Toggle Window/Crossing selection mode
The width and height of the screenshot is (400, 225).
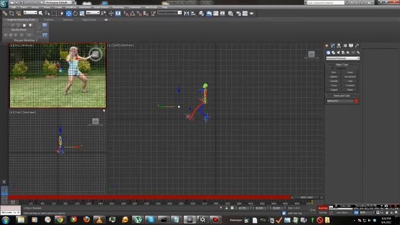pos(61,13)
